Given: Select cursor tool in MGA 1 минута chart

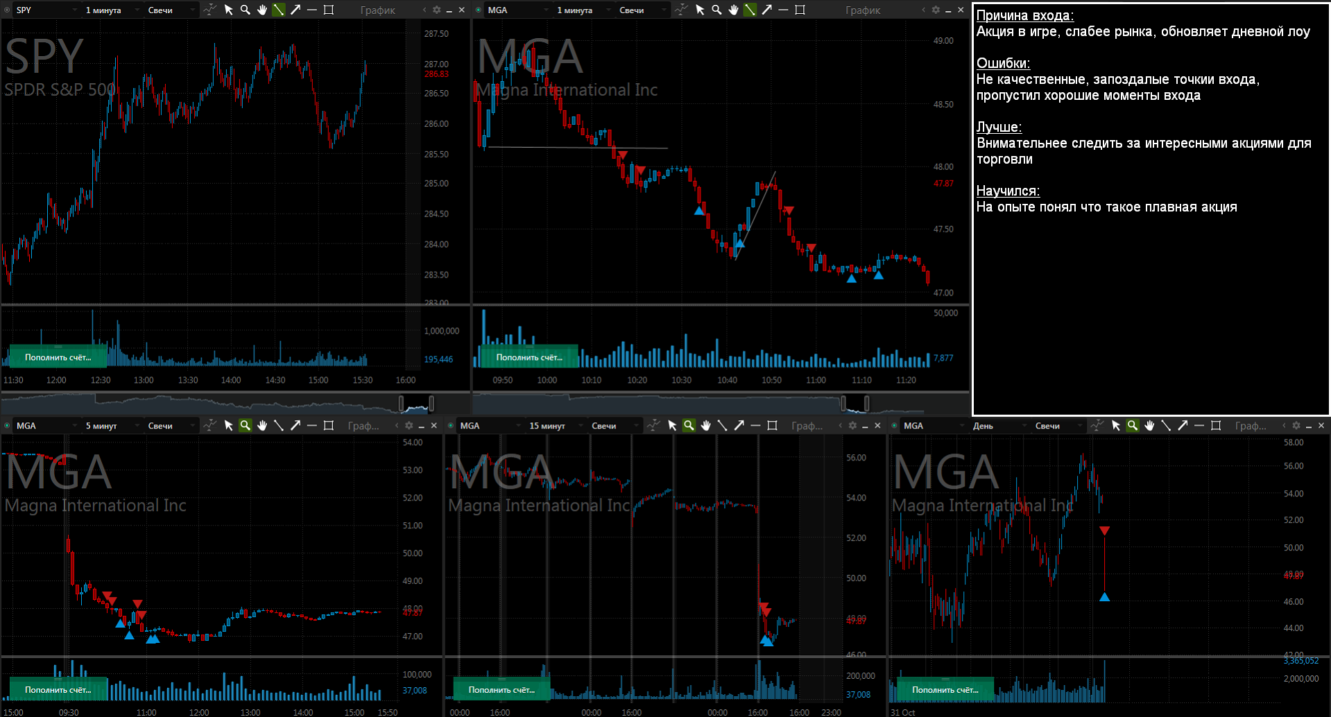Looking at the screenshot, I should (700, 10).
